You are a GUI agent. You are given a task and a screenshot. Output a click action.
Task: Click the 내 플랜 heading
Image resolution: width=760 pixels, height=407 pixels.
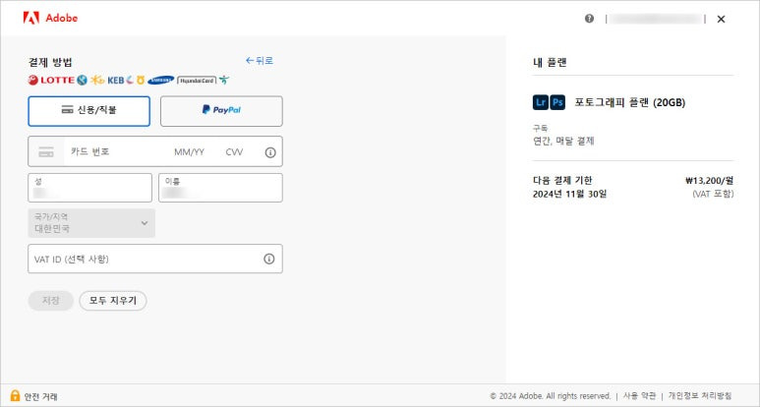tap(550, 62)
